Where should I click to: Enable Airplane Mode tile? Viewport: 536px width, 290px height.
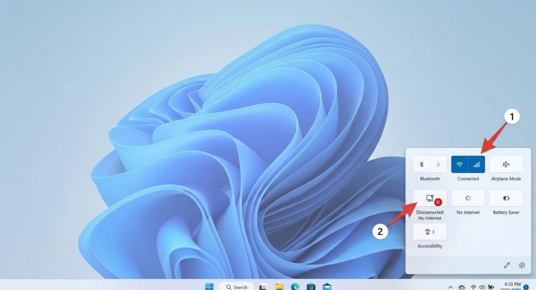point(506,165)
